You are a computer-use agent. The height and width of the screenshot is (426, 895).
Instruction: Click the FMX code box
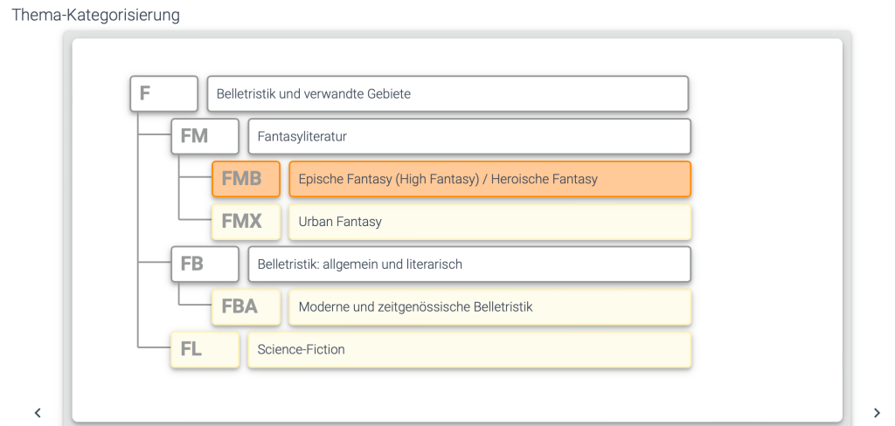[246, 222]
